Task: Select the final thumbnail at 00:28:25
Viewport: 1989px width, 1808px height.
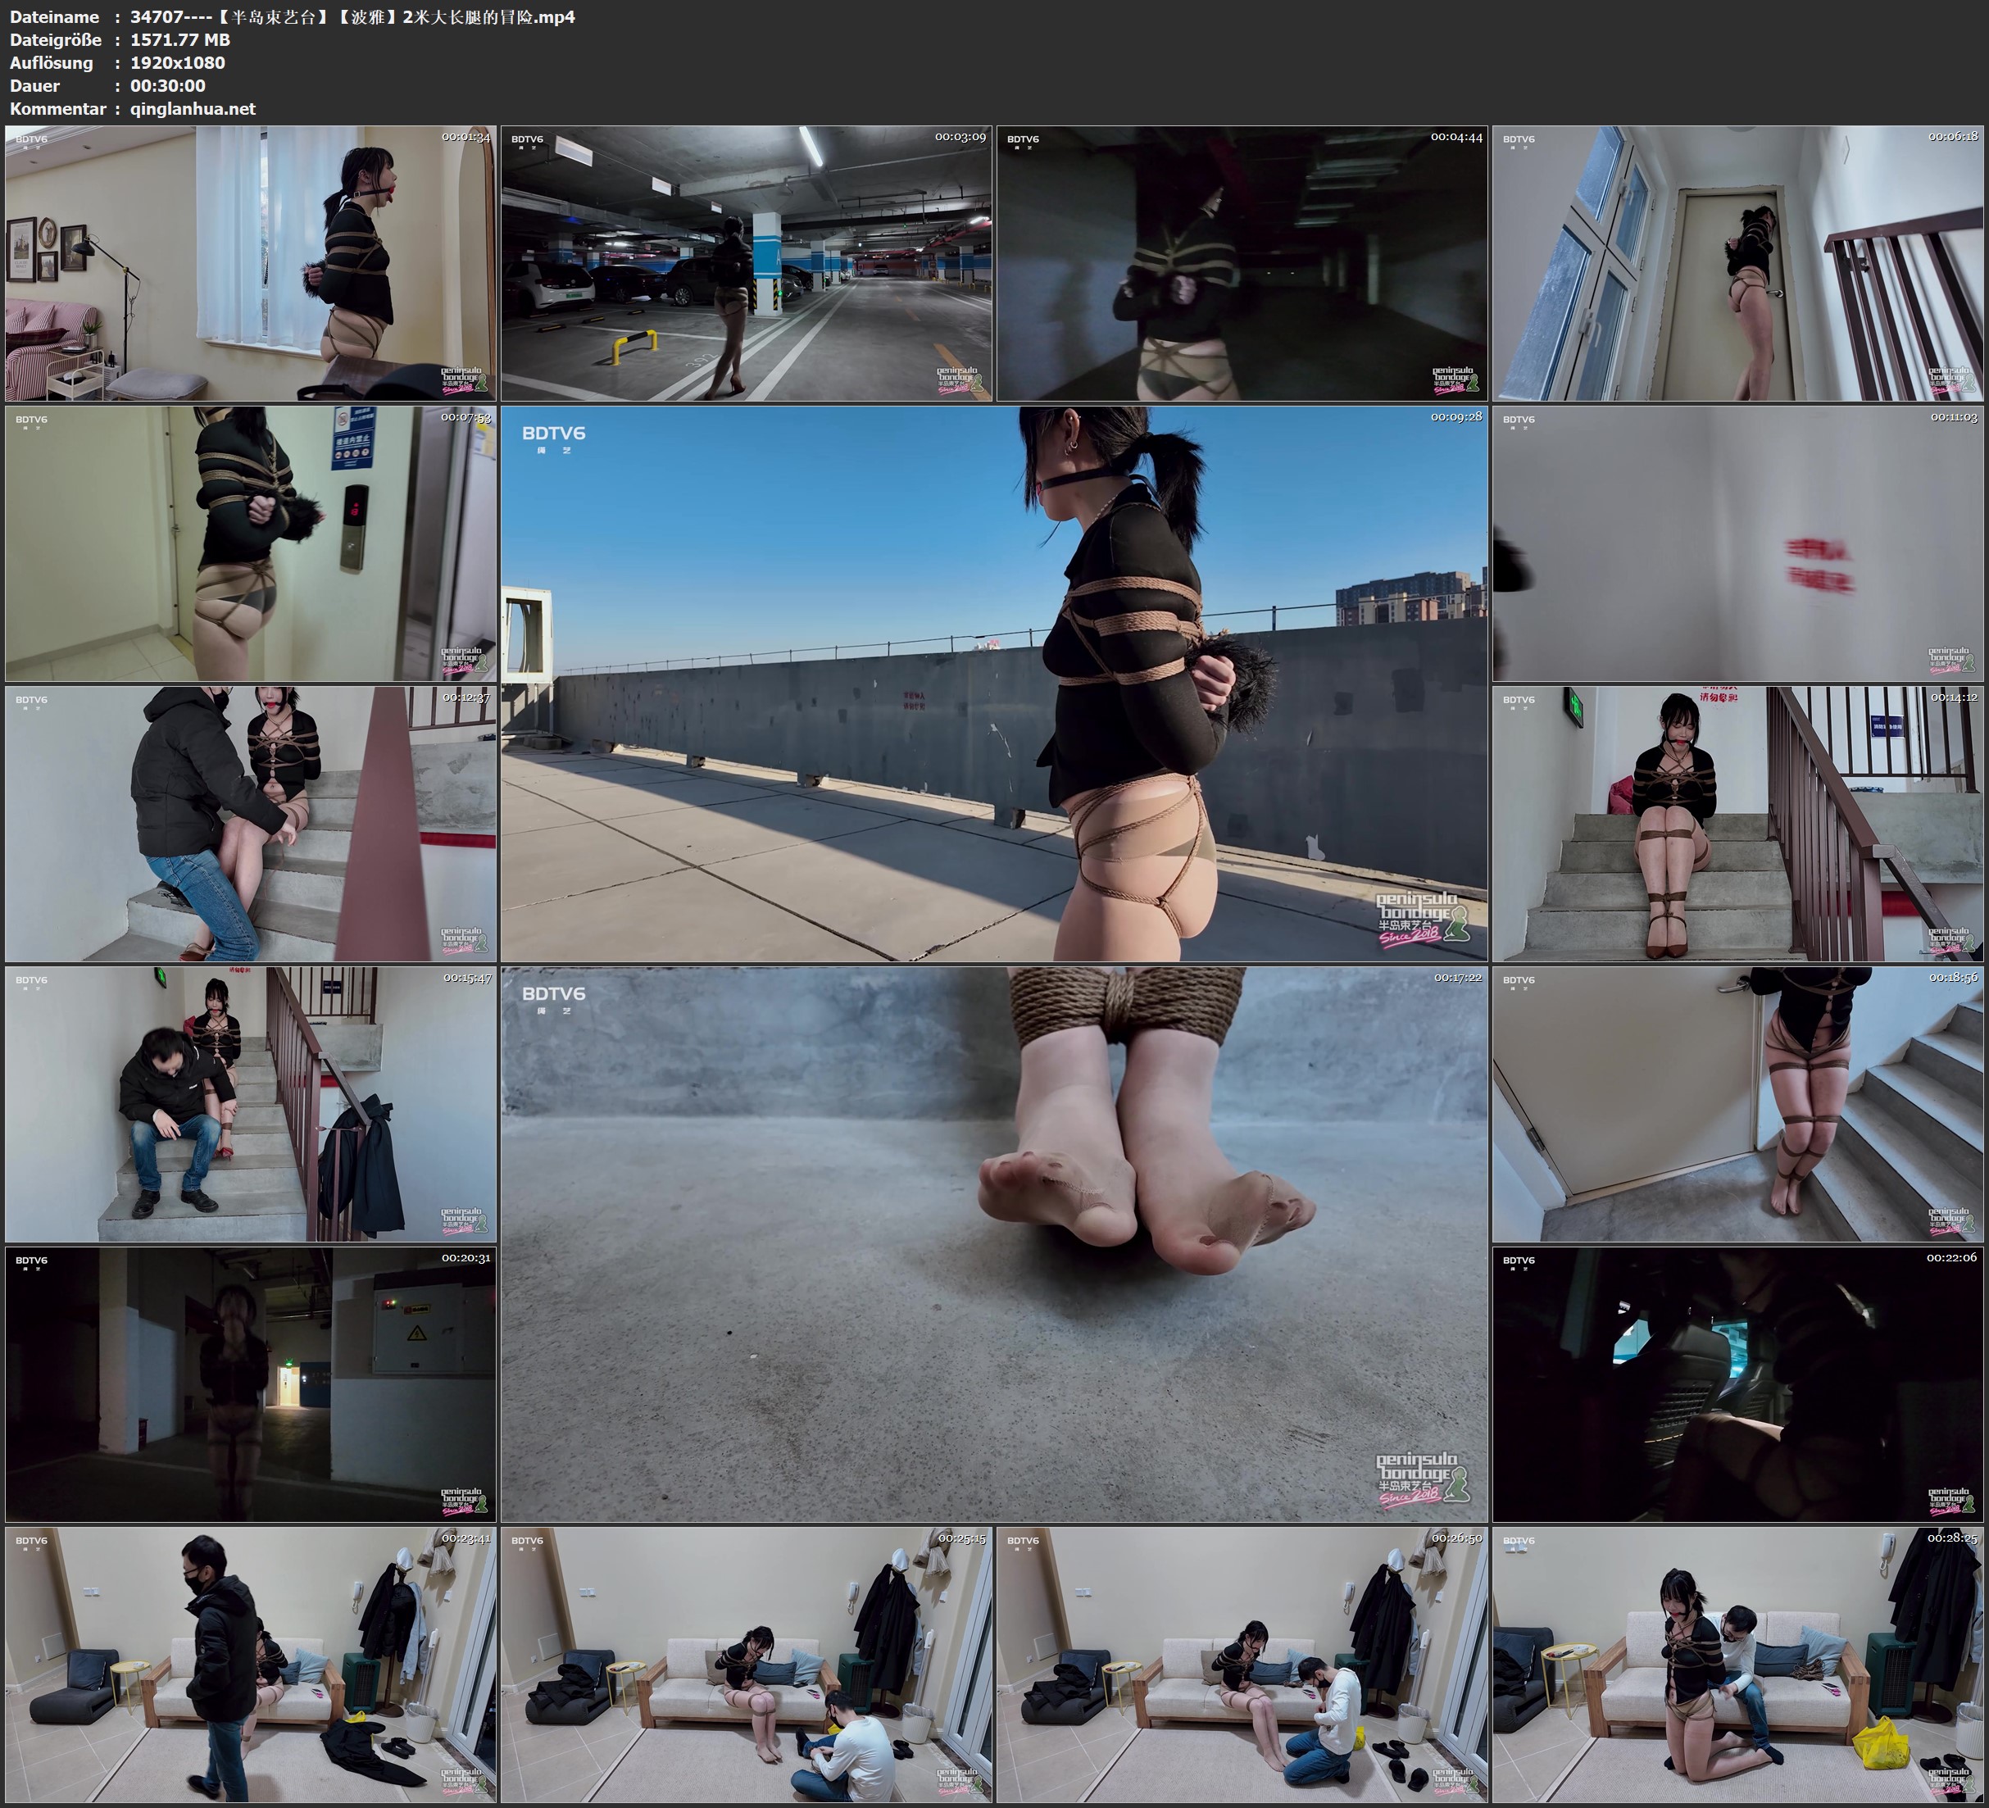Action: (1738, 1664)
